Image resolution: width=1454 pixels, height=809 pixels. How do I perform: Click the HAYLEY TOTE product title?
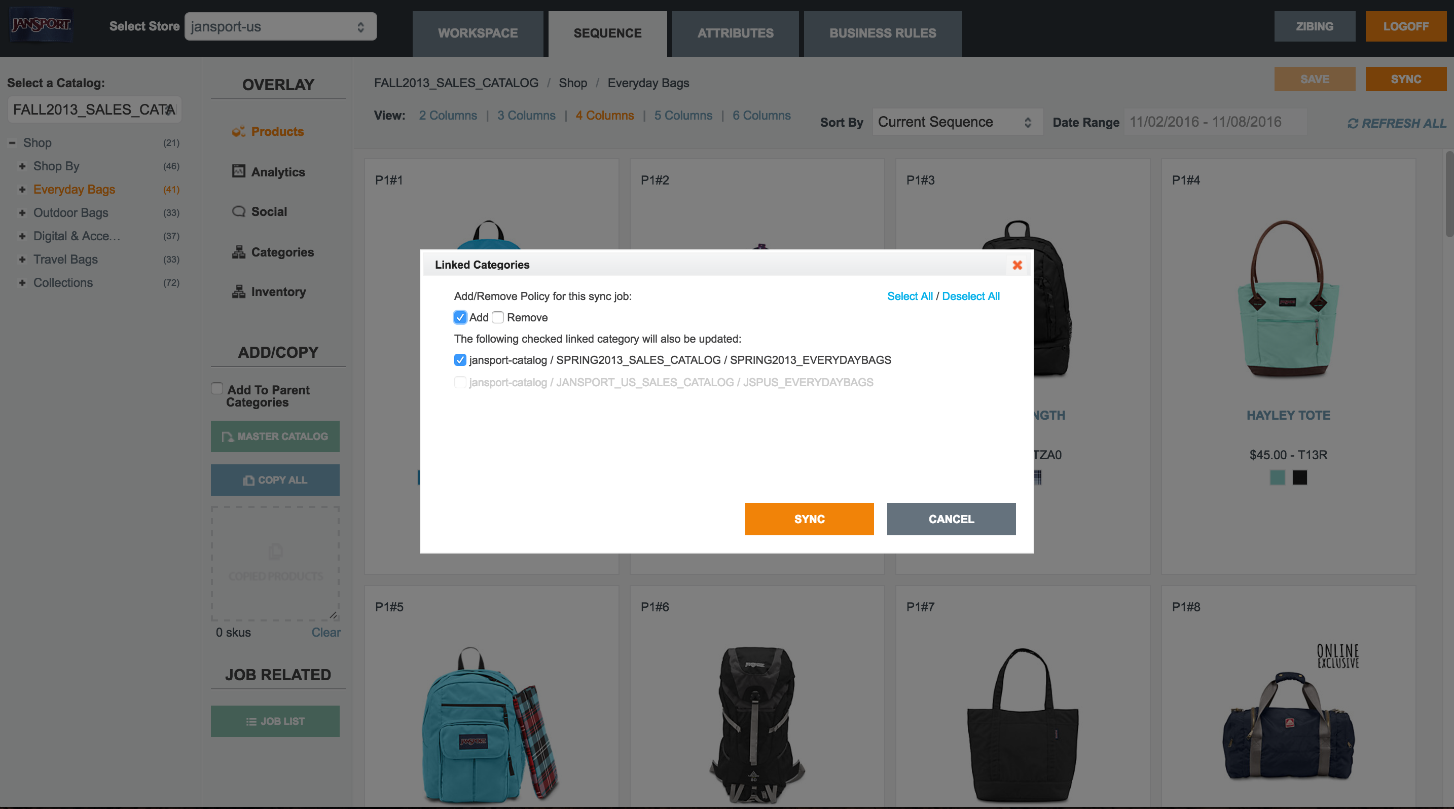coord(1288,415)
